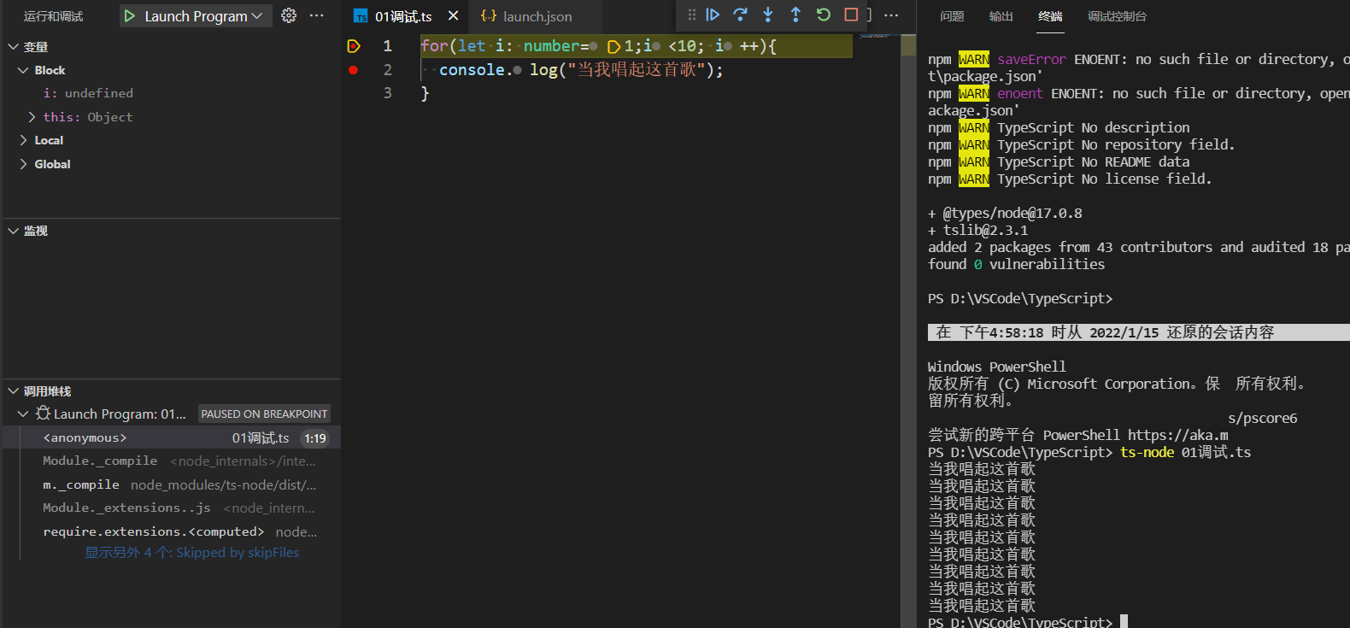Screen dimensions: 1350x628
Task: Select the Module._compile stack frame
Action: 172,461
